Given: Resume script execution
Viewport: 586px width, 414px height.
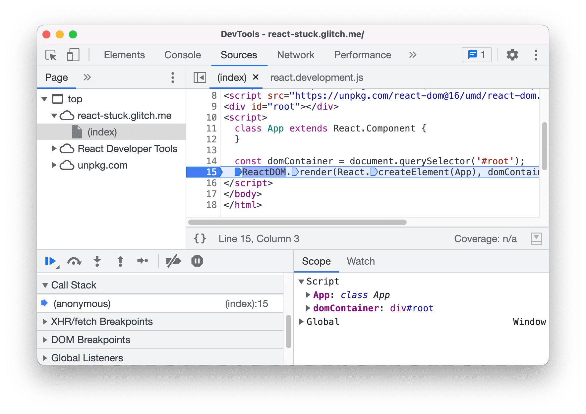Looking at the screenshot, I should [x=50, y=261].
